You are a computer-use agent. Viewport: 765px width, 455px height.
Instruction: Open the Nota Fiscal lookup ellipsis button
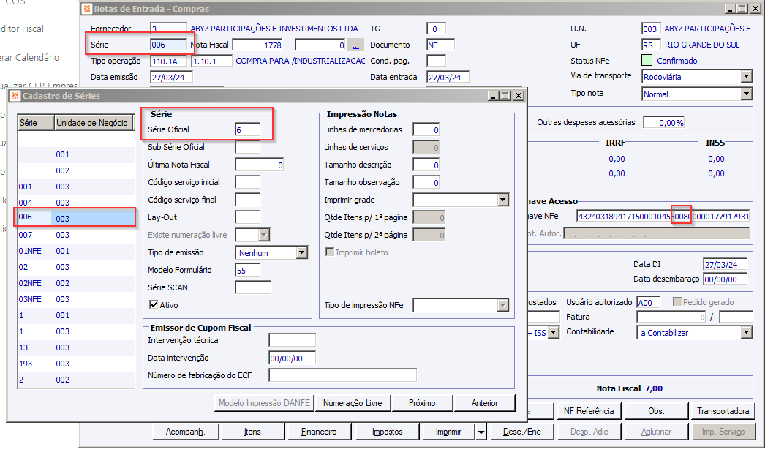(355, 45)
